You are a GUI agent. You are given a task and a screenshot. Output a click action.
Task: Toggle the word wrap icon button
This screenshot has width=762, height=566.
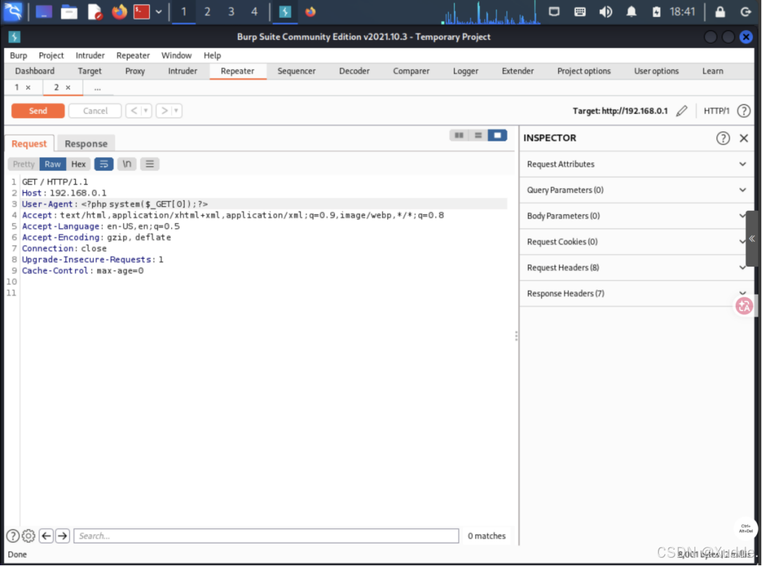pyautogui.click(x=104, y=164)
